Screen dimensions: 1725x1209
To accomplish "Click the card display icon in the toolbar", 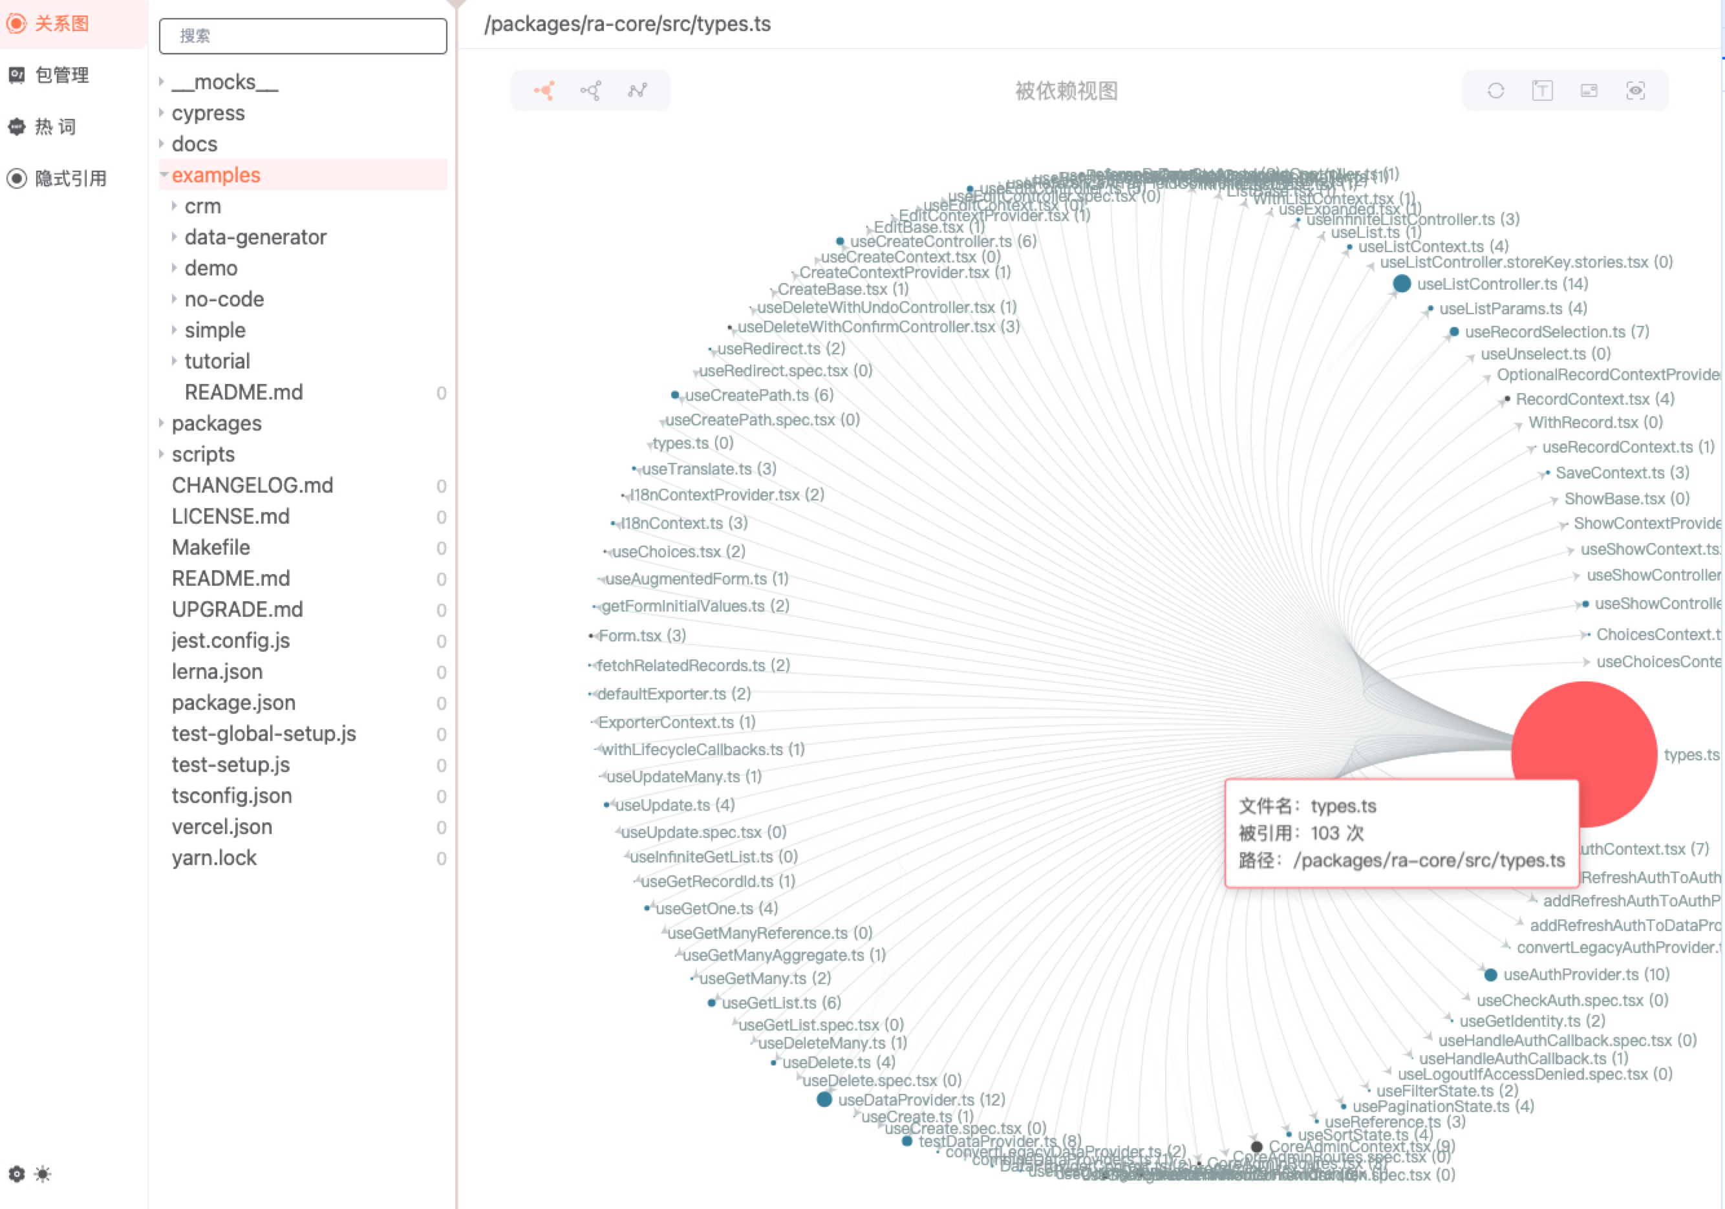I will [x=1589, y=91].
